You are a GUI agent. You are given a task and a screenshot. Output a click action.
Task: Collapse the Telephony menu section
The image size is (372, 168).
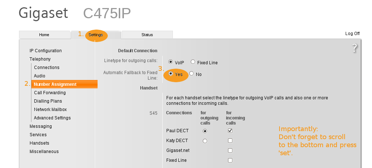click(40, 59)
